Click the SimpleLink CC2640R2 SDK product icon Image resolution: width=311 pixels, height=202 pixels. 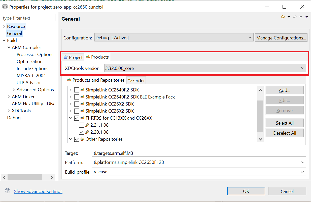82,90
